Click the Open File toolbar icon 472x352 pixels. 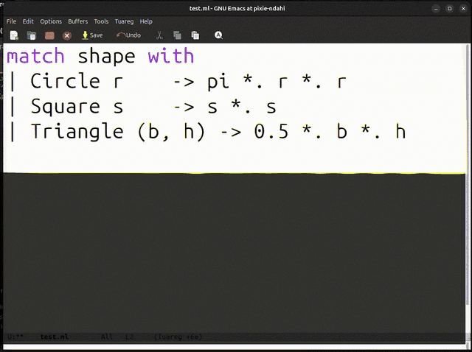click(x=32, y=35)
